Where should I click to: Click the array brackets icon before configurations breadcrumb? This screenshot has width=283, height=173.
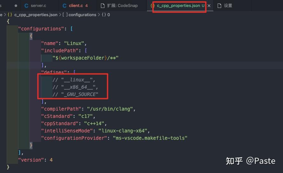click(x=65, y=15)
